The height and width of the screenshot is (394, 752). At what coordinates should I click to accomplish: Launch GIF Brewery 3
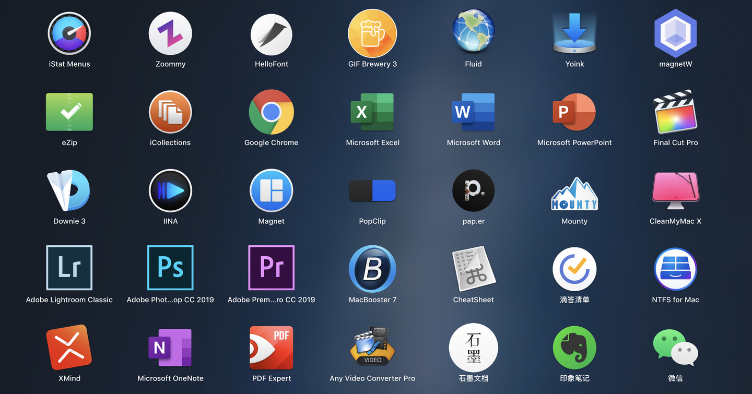point(372,34)
